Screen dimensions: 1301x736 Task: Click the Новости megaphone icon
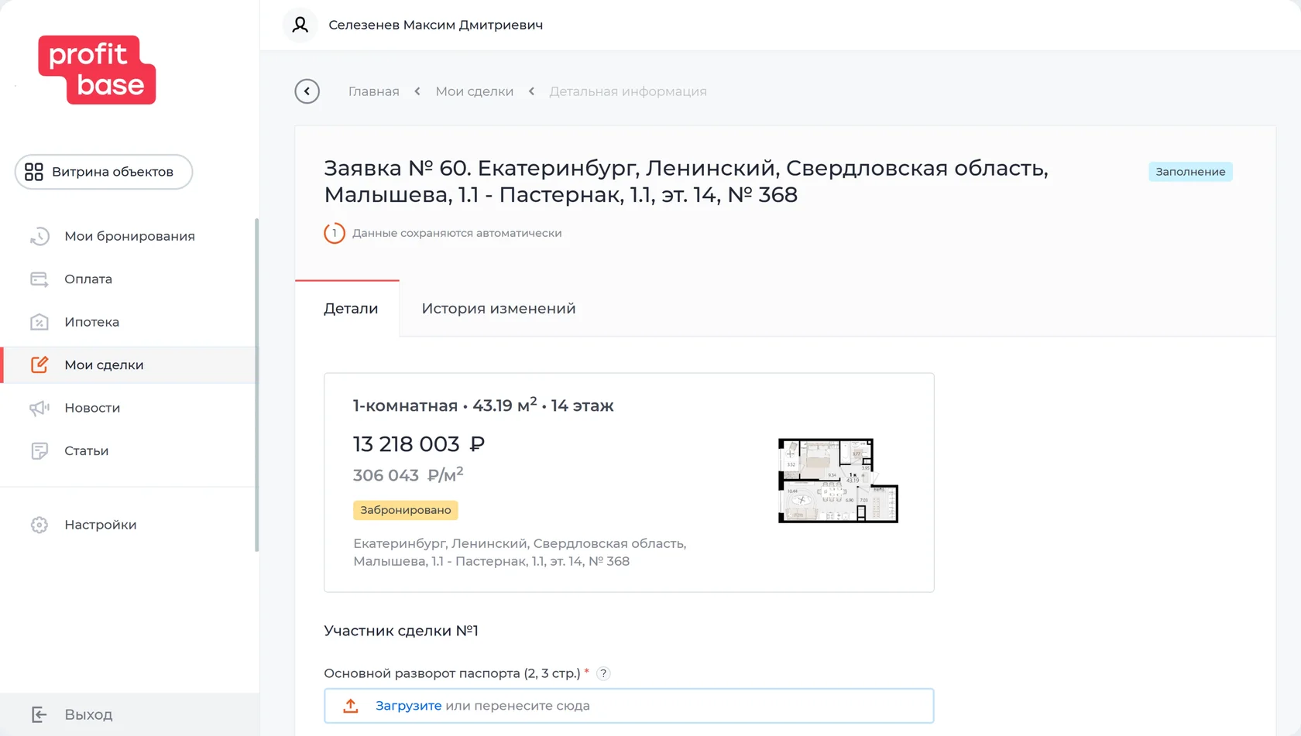[x=39, y=408]
